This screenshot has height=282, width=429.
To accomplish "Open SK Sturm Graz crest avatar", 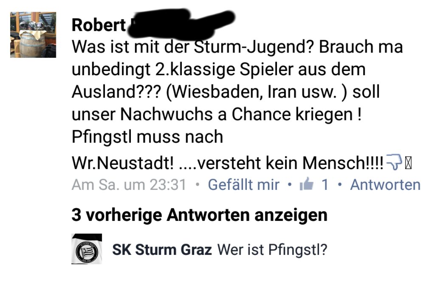I will [x=87, y=249].
